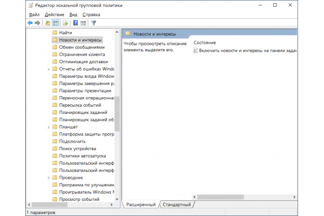The height and width of the screenshot is (216, 324).
Task: Select the Проигрыватель Windows folder
Action: (83, 192)
